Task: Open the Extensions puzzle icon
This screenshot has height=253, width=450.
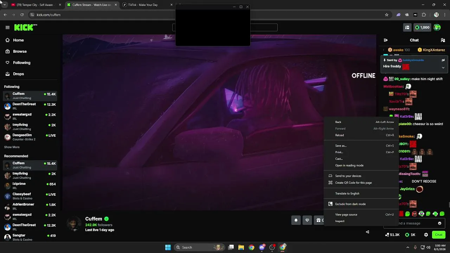Action: tap(424, 15)
